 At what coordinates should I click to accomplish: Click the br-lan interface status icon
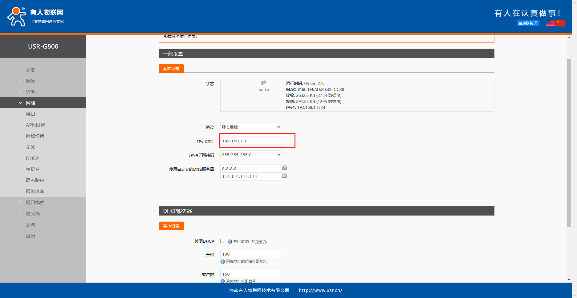pos(263,83)
